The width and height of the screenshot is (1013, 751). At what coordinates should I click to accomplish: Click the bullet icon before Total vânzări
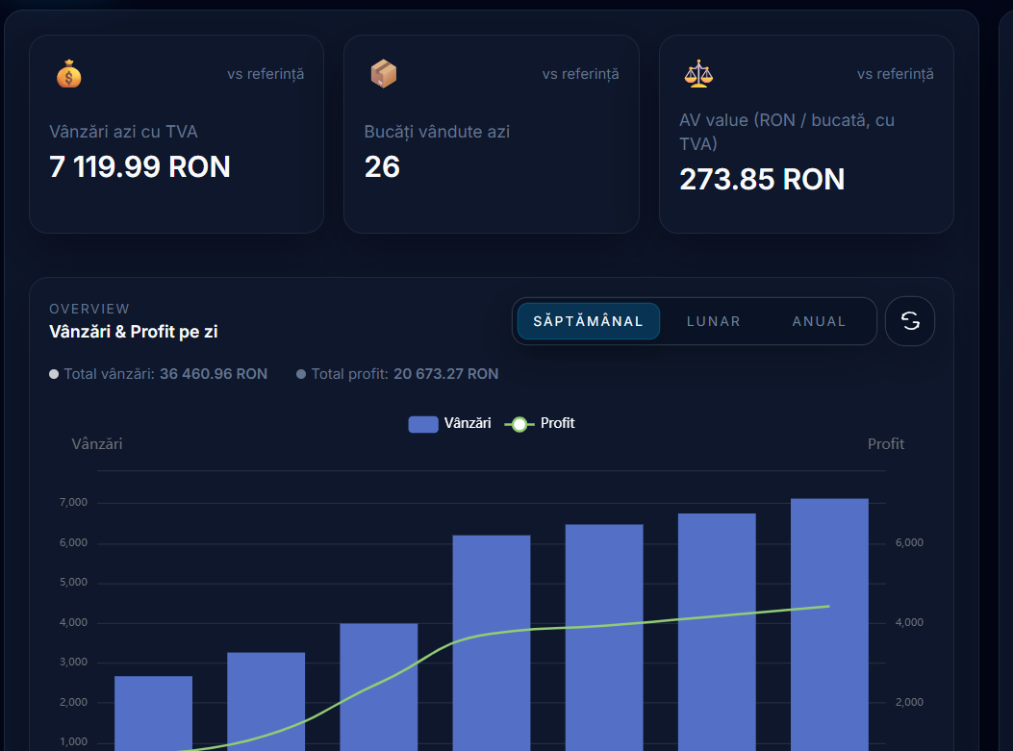(x=54, y=373)
